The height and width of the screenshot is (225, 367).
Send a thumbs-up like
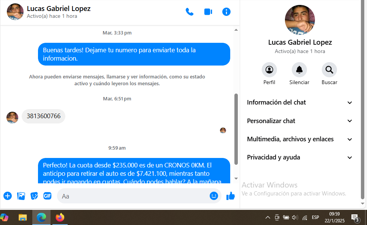pyautogui.click(x=231, y=196)
